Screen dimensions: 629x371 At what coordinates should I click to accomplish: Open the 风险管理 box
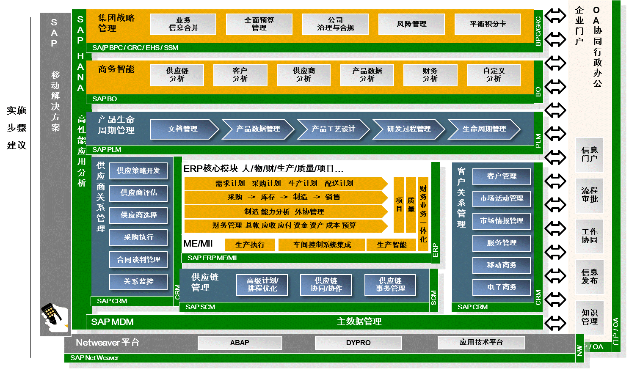tap(411, 24)
